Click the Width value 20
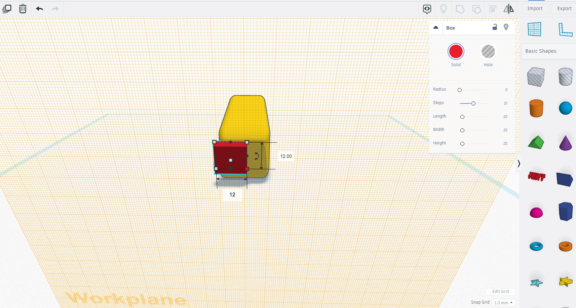This screenshot has height=308, width=576. click(x=505, y=130)
